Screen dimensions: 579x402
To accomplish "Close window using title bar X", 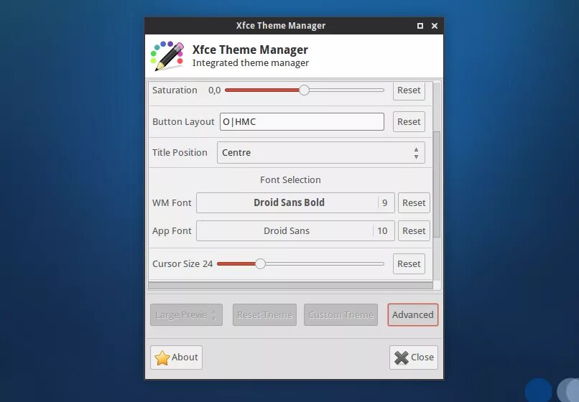I will click(435, 26).
